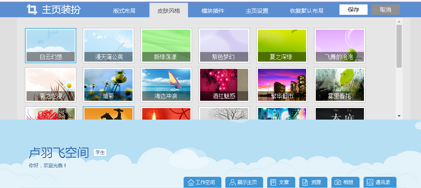Choose the 漫天蒲公英 skin thumbnail
Image resolution: width=421 pixels, height=188 pixels.
coord(108,46)
